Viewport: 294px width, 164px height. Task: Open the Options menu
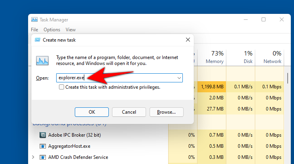tap(52, 30)
